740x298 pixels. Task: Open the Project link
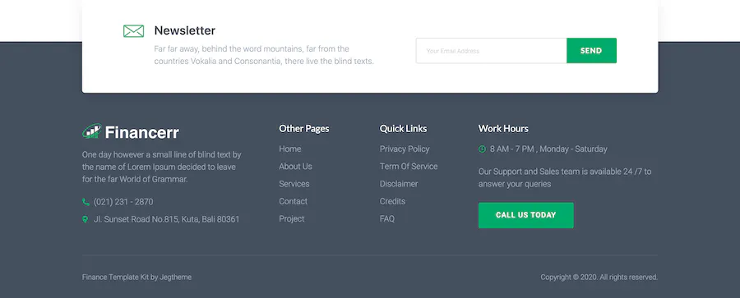(292, 219)
